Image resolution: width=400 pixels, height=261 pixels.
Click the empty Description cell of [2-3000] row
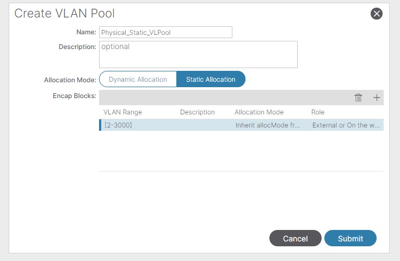[201, 125]
